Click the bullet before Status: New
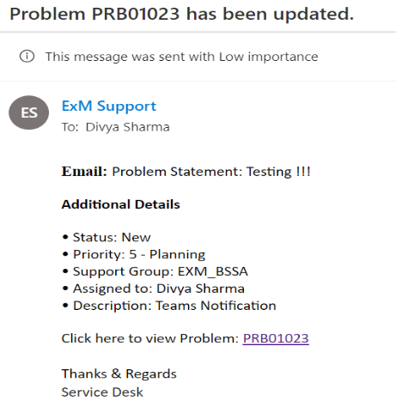Viewport: 396px width, 401px height. 65,237
